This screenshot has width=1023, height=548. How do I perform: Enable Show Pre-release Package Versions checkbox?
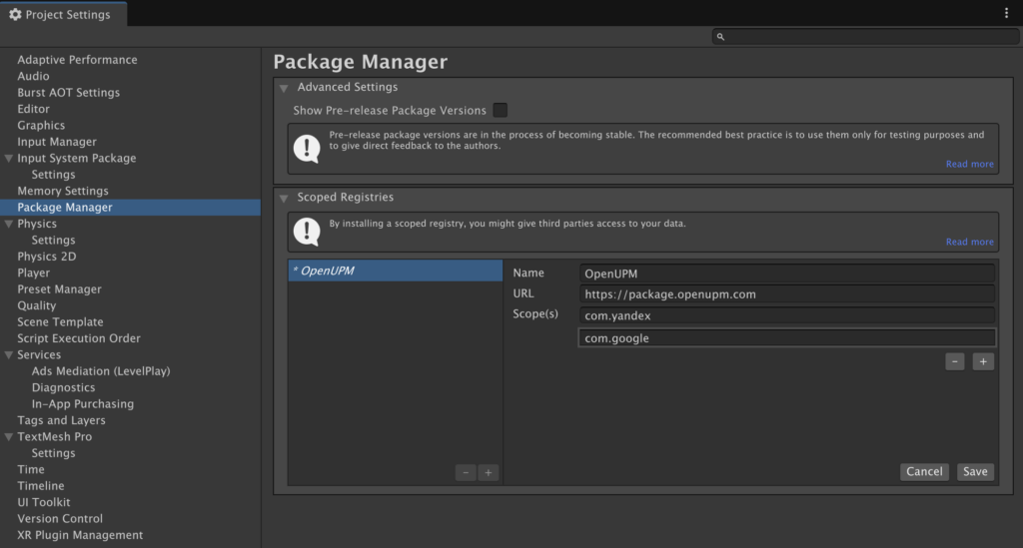pos(500,110)
